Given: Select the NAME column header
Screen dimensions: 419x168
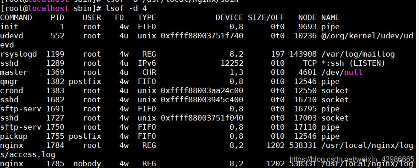Looking at the screenshot, I should pyautogui.click(x=330, y=18).
